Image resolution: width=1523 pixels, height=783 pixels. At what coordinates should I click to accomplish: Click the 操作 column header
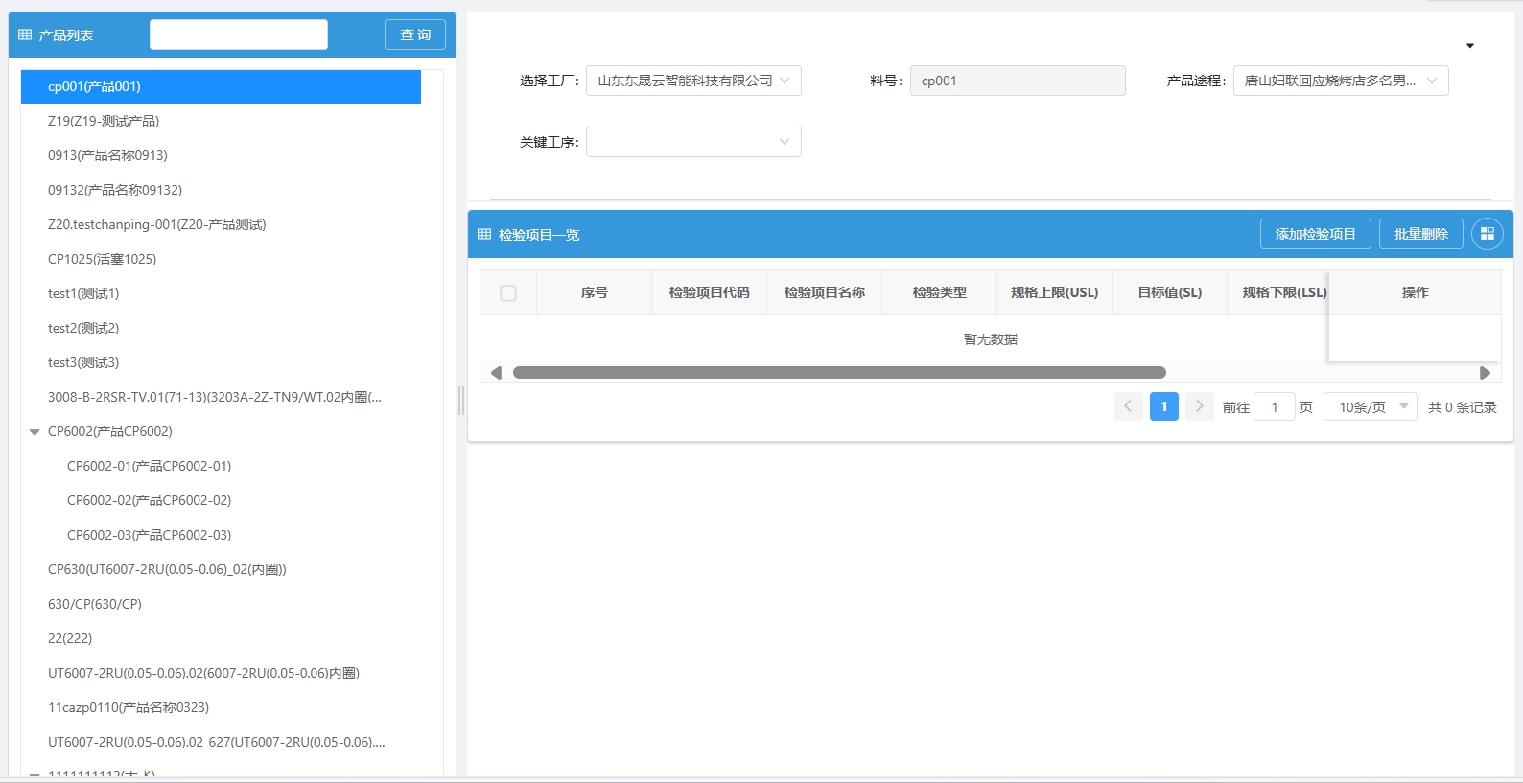point(1416,292)
